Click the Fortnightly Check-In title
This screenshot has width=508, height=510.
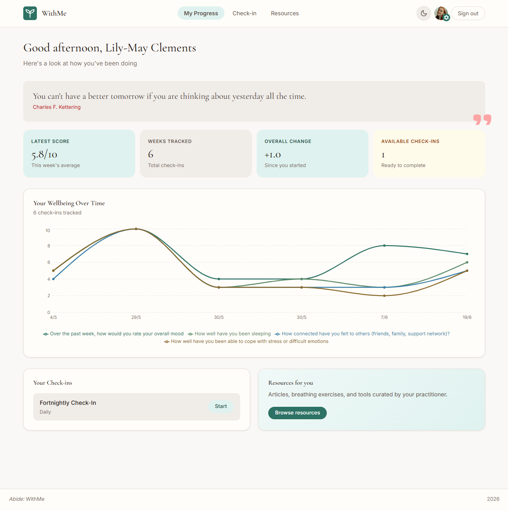68,403
